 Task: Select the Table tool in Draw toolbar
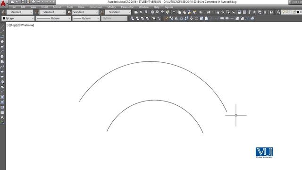click(2, 112)
